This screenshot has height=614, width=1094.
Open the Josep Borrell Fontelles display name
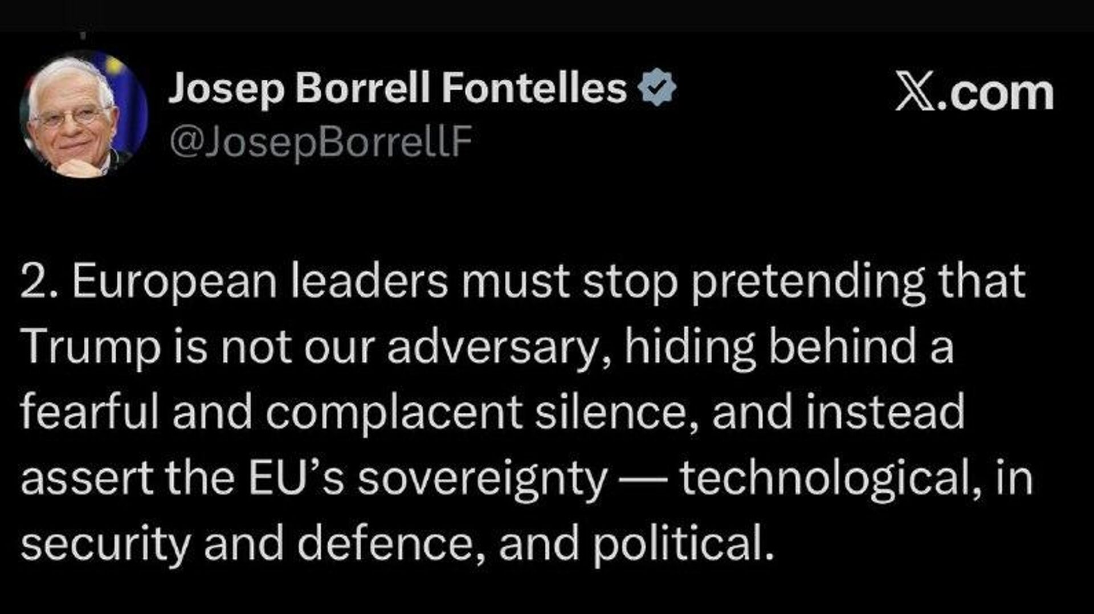coord(397,88)
